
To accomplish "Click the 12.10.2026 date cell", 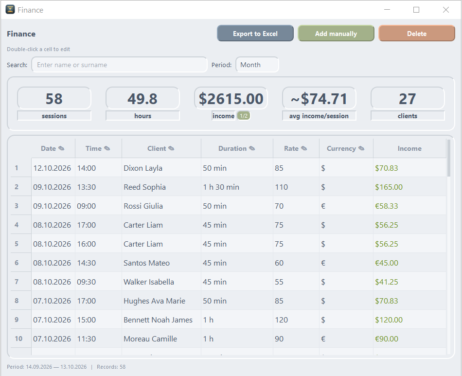I will [x=53, y=168].
